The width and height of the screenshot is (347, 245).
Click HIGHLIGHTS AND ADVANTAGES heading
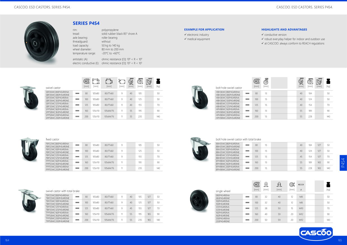[284, 29]
